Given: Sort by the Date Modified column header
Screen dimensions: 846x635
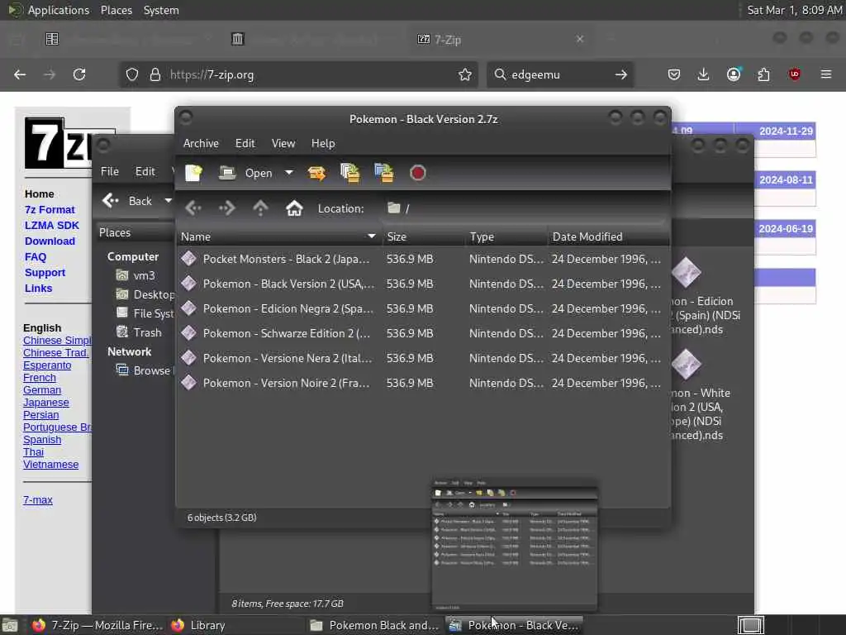Looking at the screenshot, I should [609, 236].
